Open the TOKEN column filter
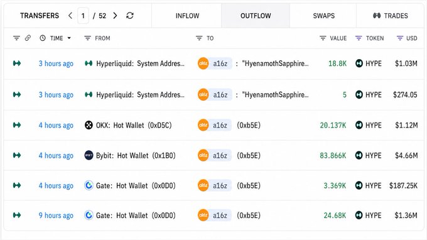Viewport: 427px width, 240px height. pos(359,38)
